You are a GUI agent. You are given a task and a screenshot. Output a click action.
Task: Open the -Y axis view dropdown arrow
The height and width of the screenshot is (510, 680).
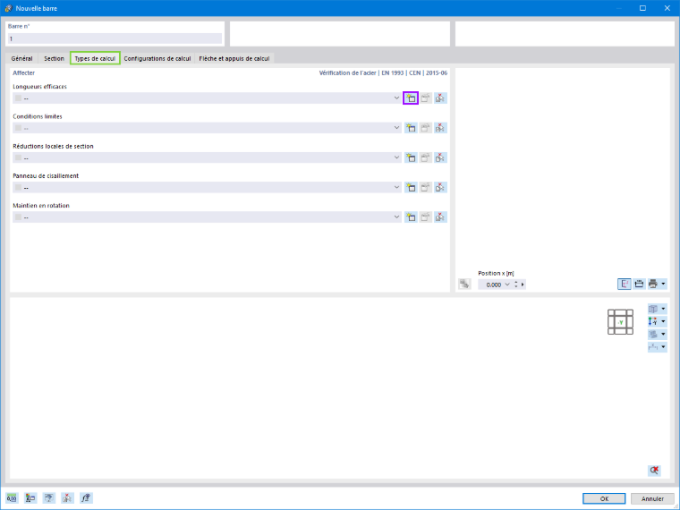click(663, 321)
